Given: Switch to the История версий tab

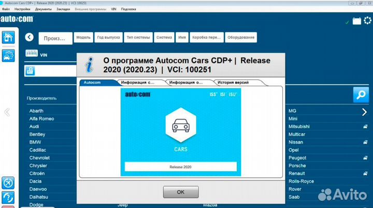Looking at the screenshot, I should pos(239,82).
